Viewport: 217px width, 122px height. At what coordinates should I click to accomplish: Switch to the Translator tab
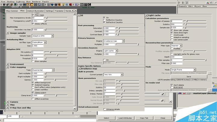tap(59, 11)
